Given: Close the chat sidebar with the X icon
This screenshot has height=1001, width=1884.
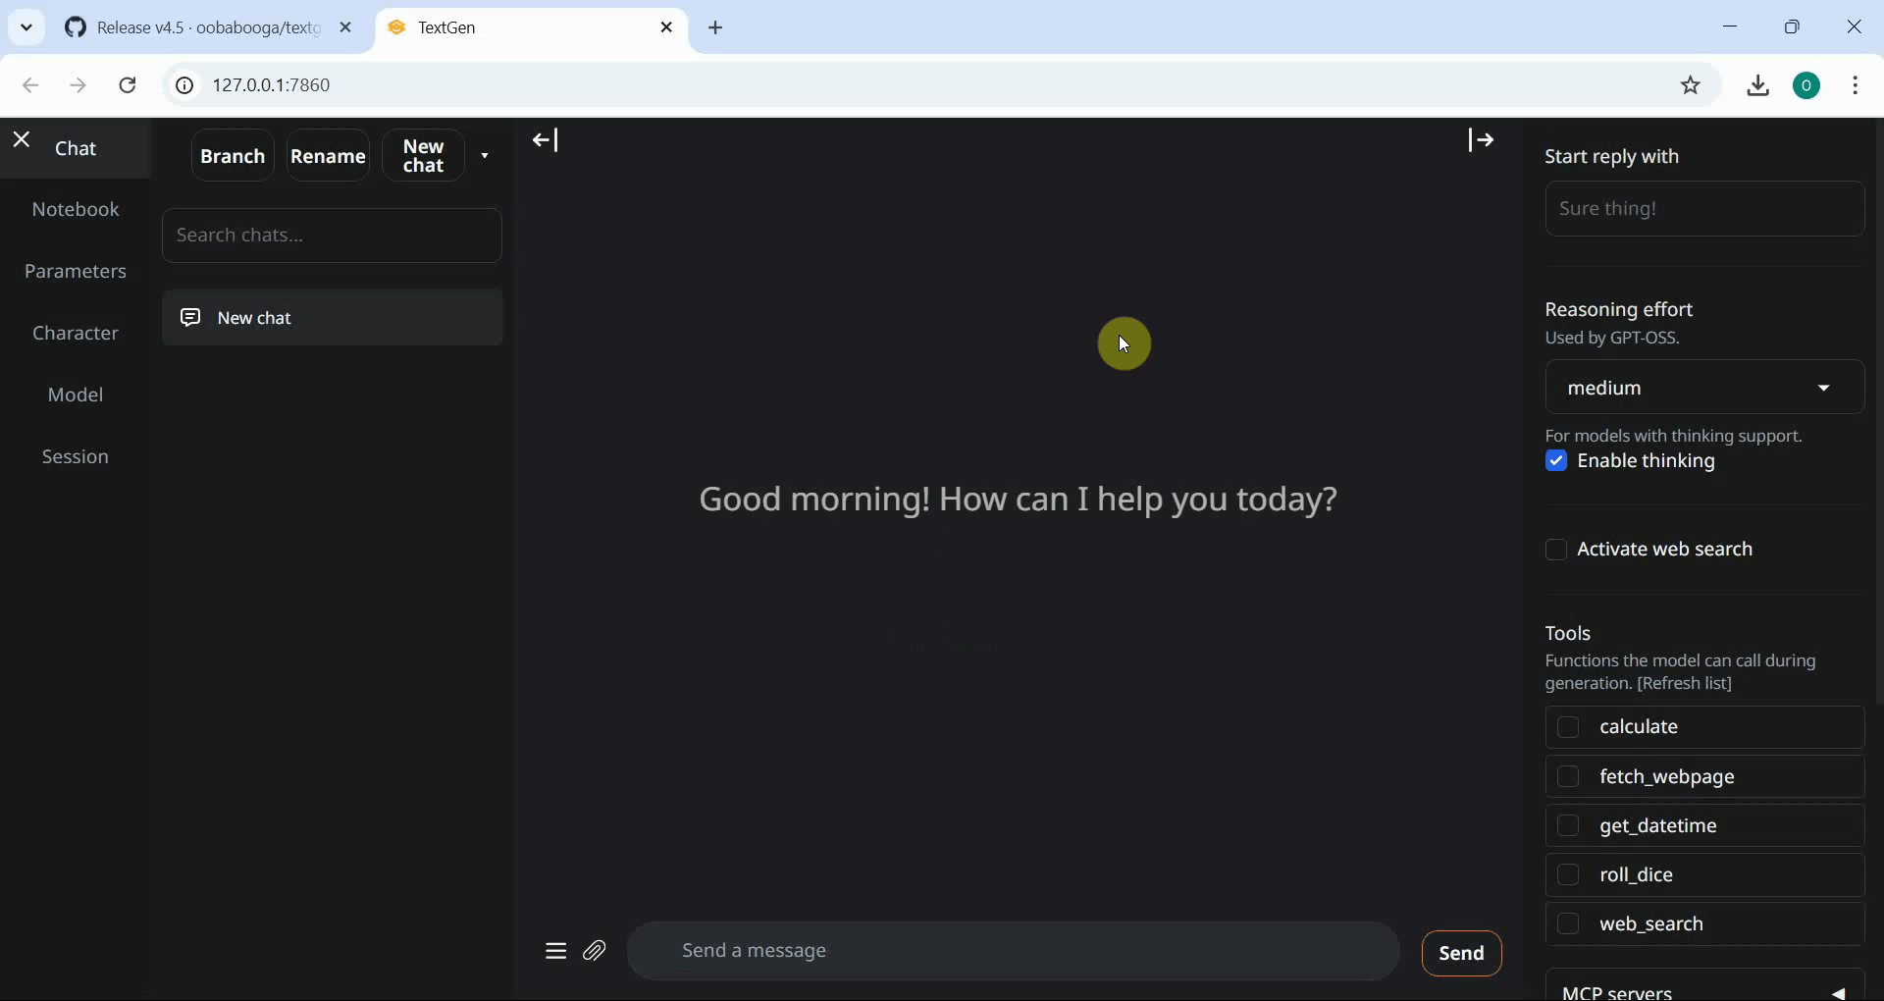Looking at the screenshot, I should pyautogui.click(x=22, y=139).
